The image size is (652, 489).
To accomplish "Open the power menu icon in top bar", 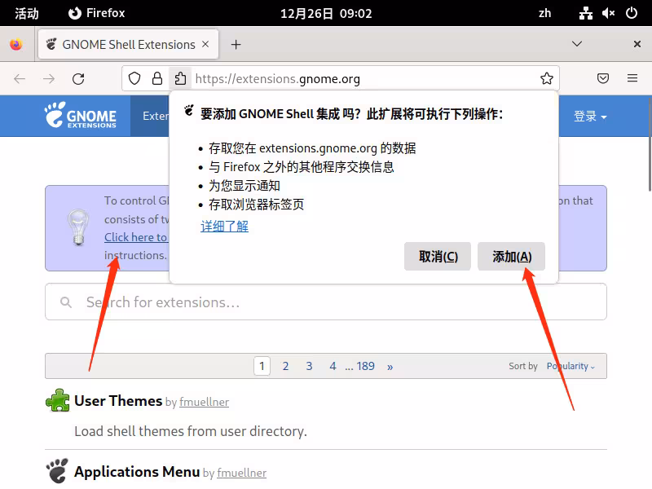I will [x=631, y=13].
